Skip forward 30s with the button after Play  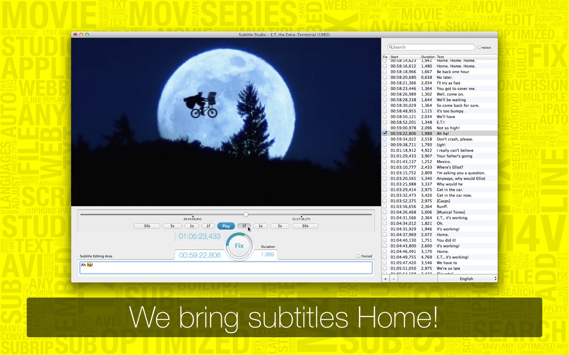tap(305, 226)
